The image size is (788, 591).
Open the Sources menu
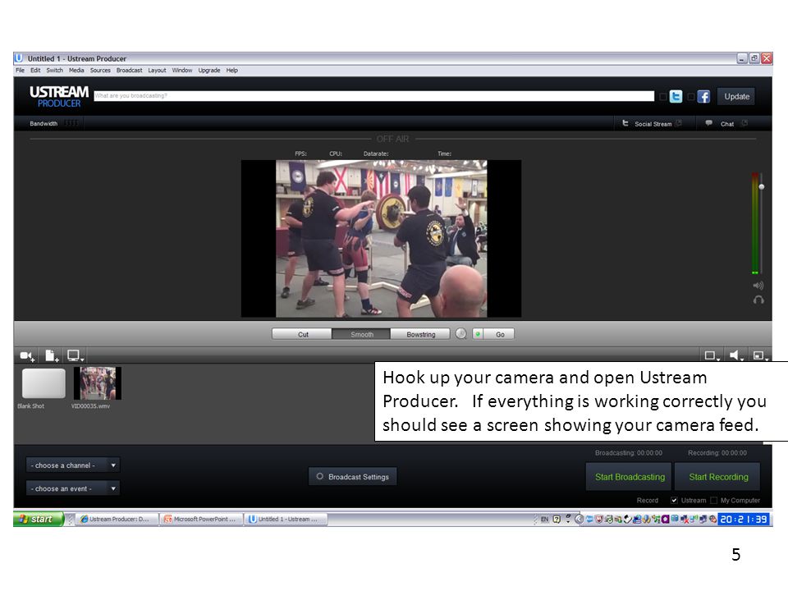(x=100, y=71)
